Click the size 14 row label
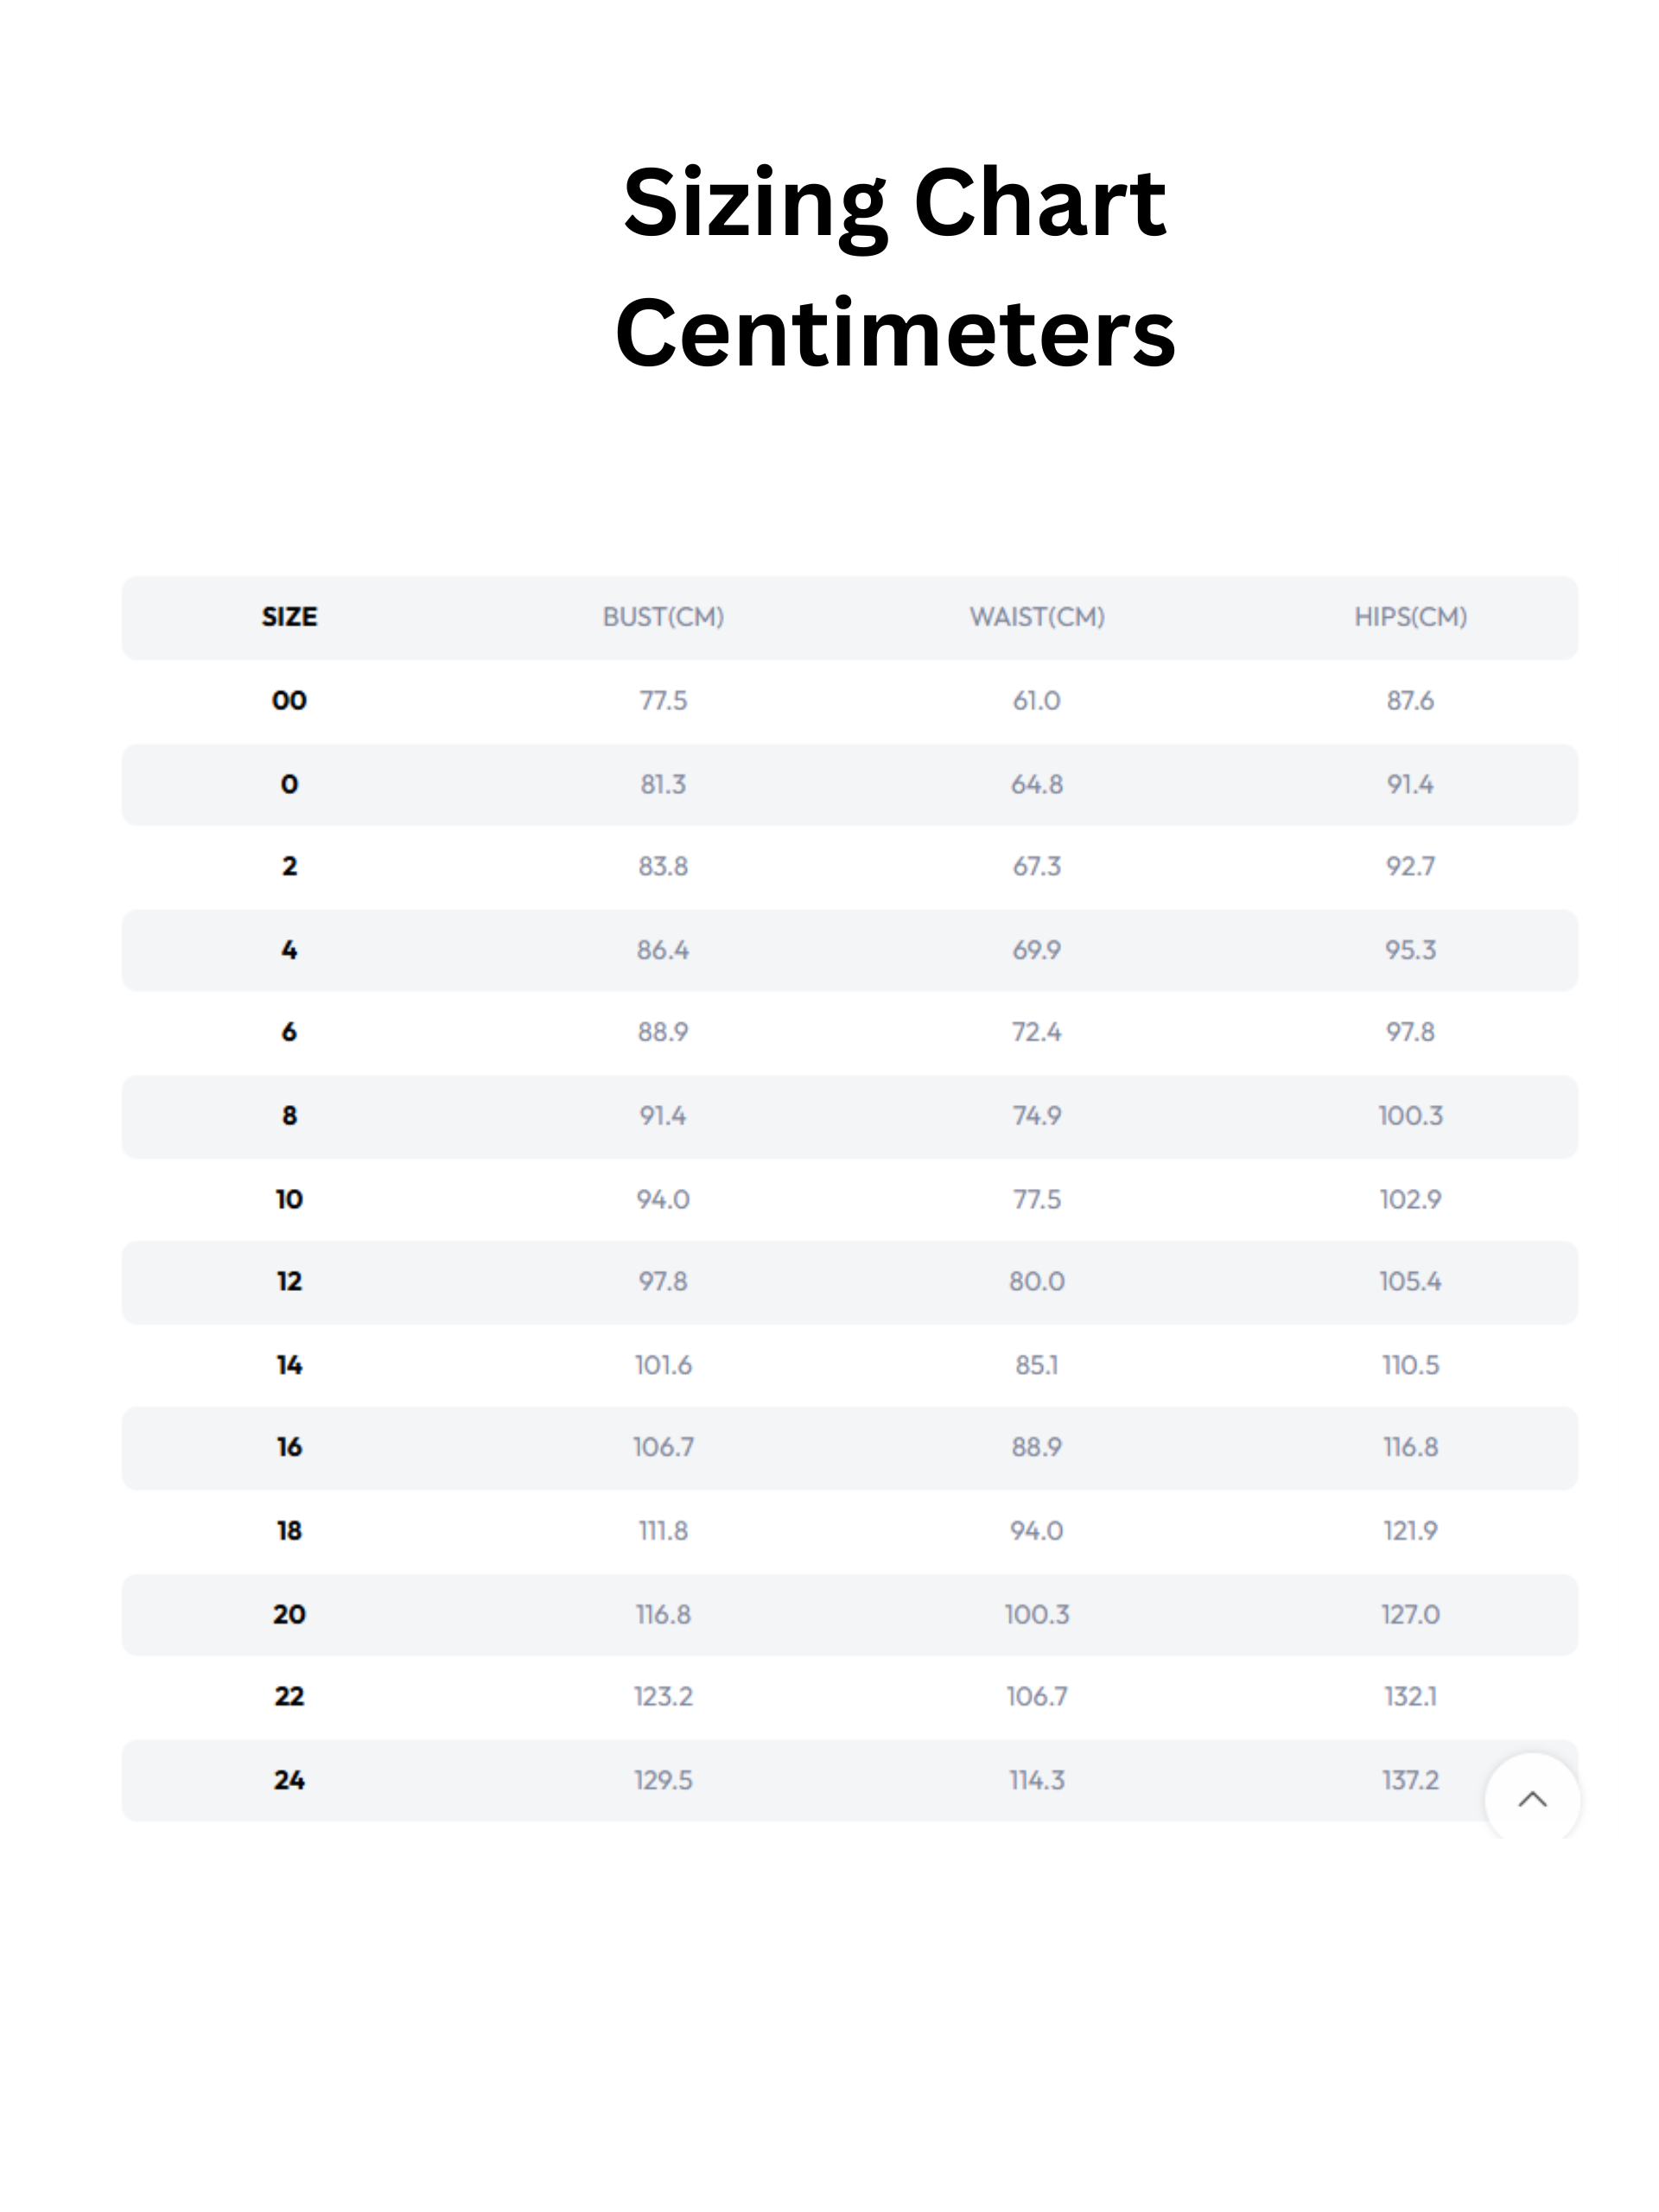 click(x=289, y=1365)
